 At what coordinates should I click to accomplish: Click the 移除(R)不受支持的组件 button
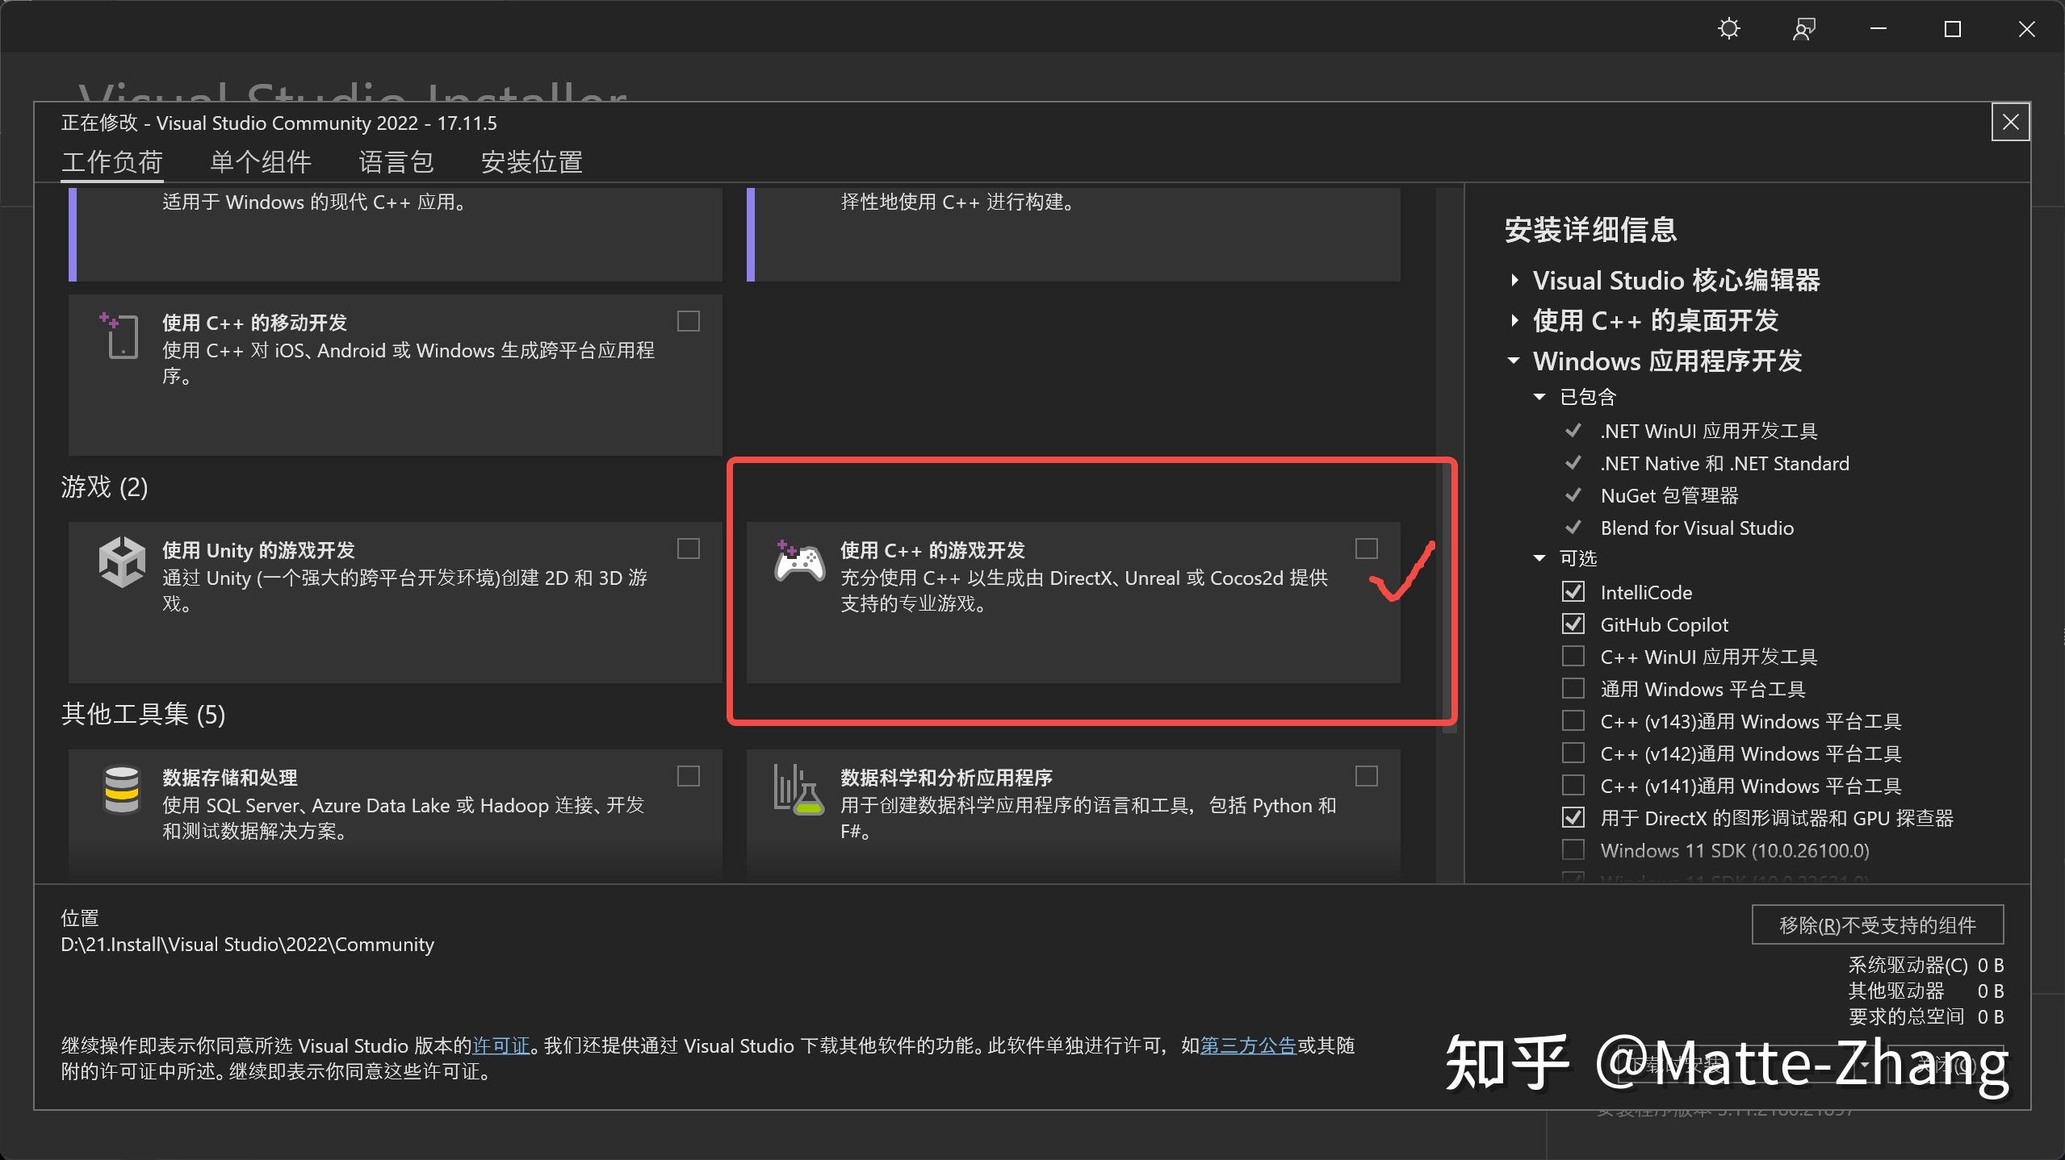point(1875,924)
